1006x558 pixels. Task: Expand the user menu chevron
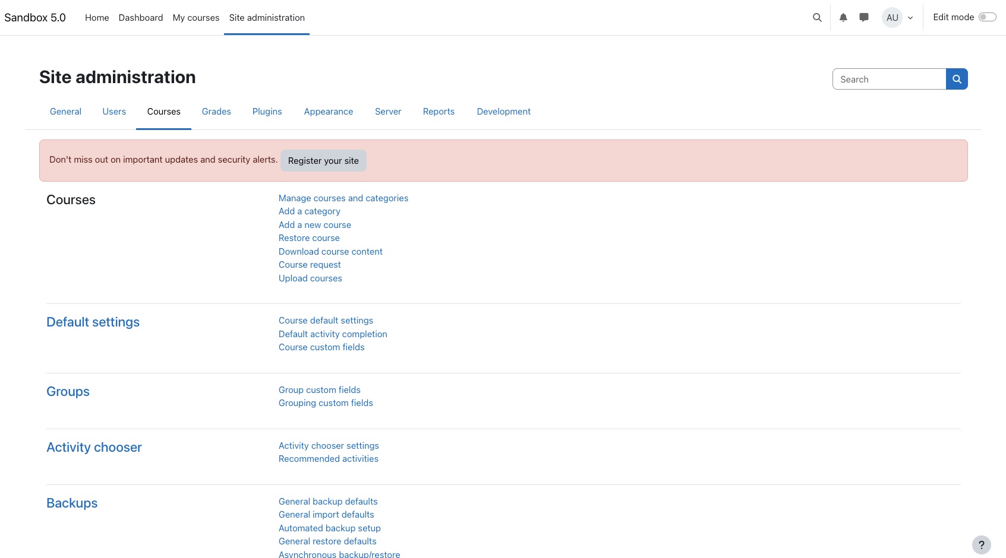910,17
